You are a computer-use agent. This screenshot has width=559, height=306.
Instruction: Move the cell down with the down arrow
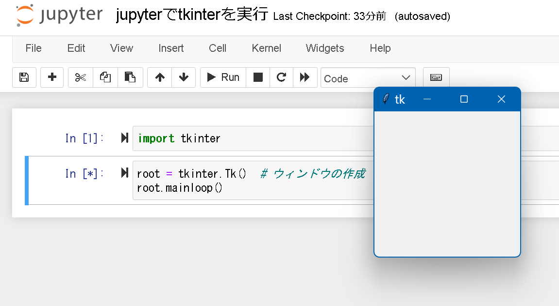[184, 77]
